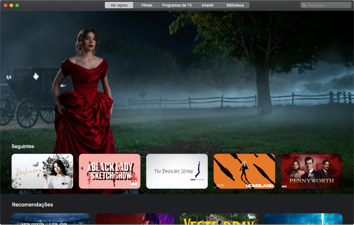
Task: Go to the Biblioteca tab
Action: [x=235, y=5]
